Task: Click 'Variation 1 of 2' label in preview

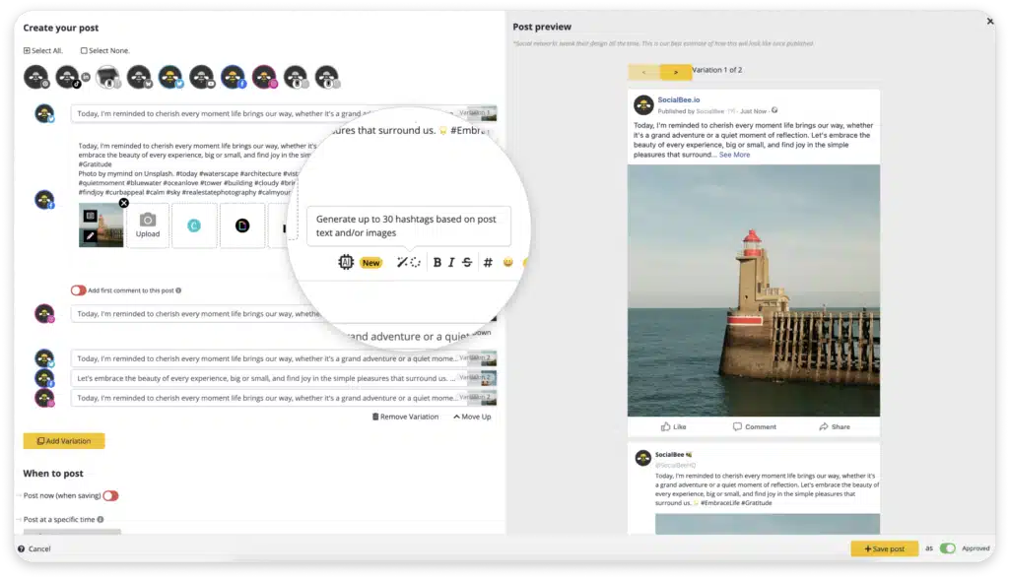Action: click(x=717, y=70)
